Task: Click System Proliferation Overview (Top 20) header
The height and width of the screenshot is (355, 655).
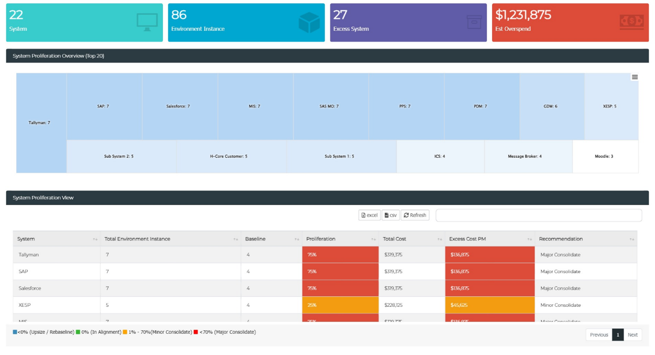Action: [327, 56]
